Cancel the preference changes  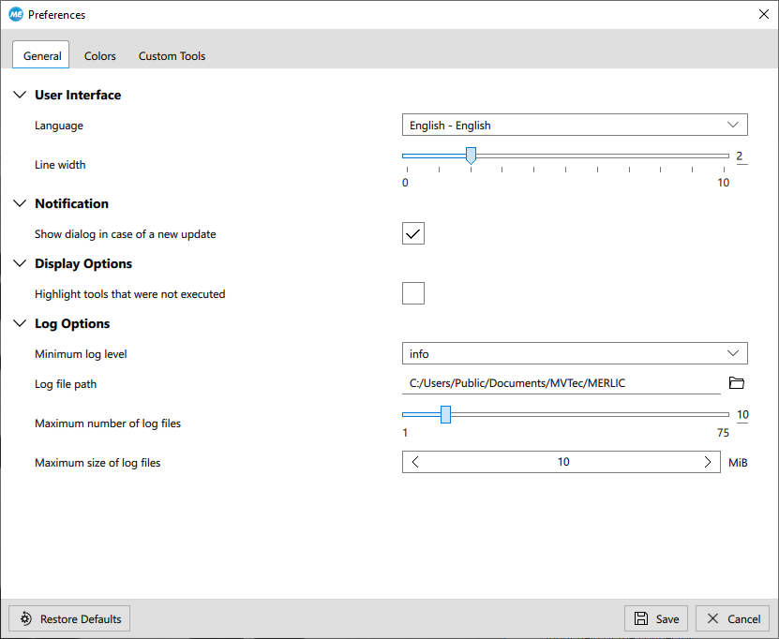(733, 618)
